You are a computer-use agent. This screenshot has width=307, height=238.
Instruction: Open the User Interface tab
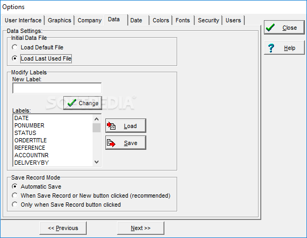(x=23, y=20)
